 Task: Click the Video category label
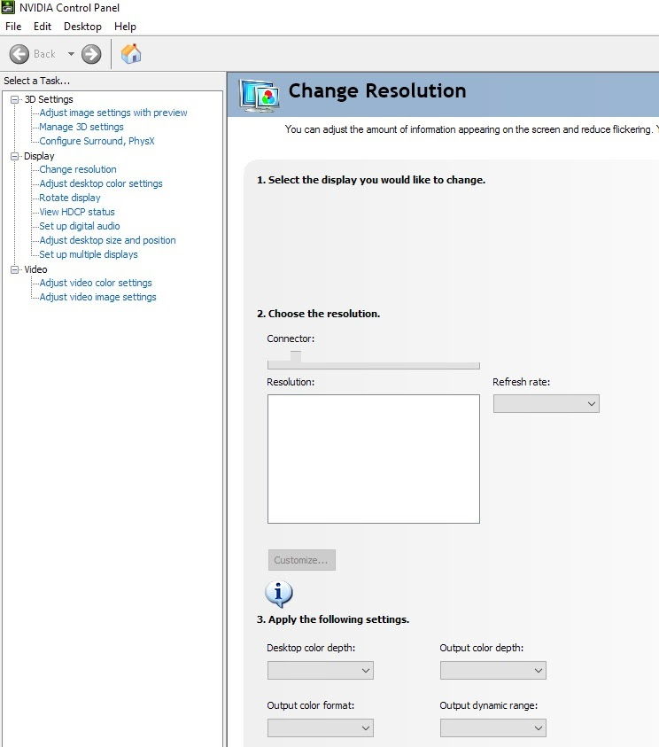tap(35, 269)
